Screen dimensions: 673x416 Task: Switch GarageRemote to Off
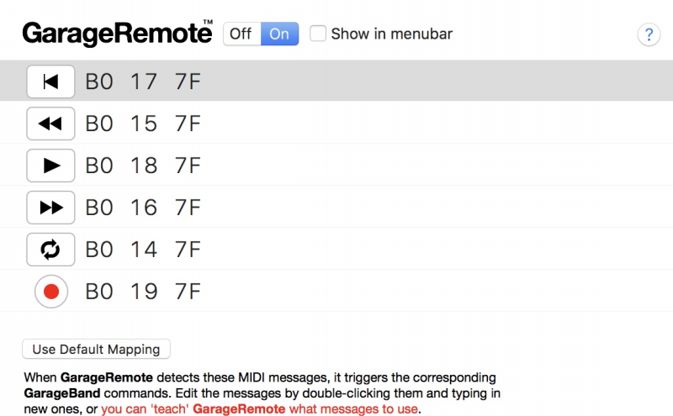coord(241,34)
